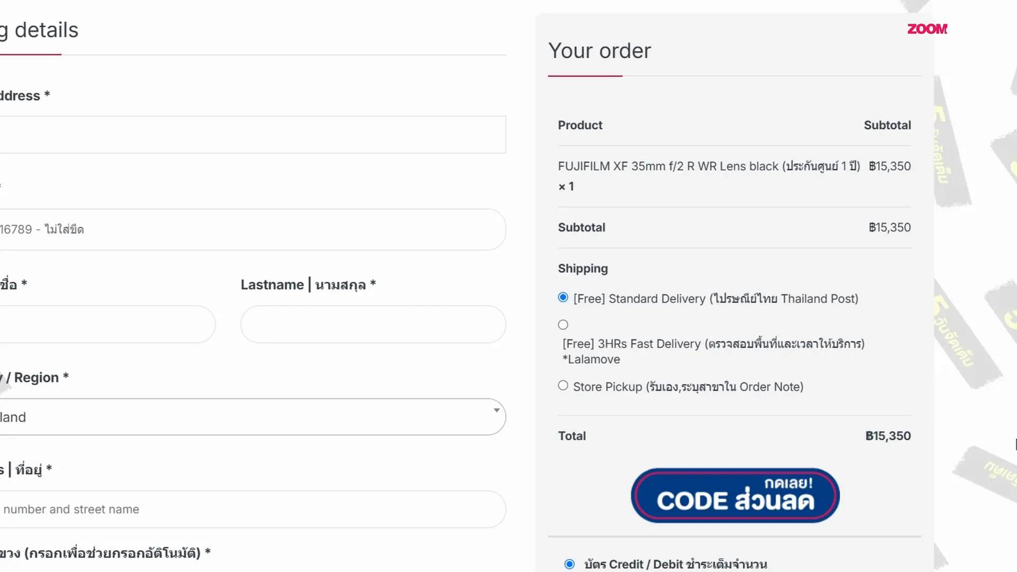Click the Subtotal column header

[x=887, y=125]
